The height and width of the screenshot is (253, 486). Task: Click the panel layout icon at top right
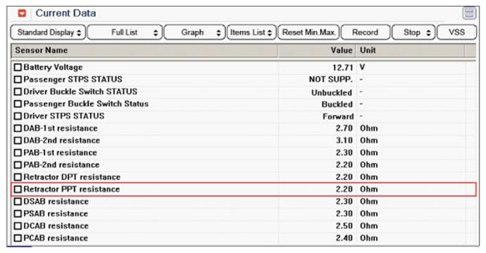click(469, 13)
